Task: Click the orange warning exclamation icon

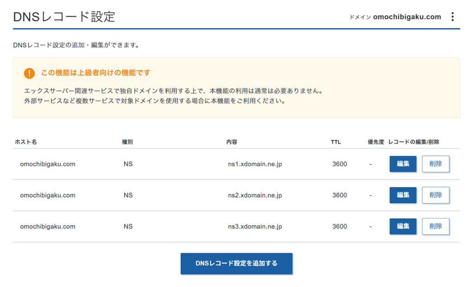Action: coord(29,73)
